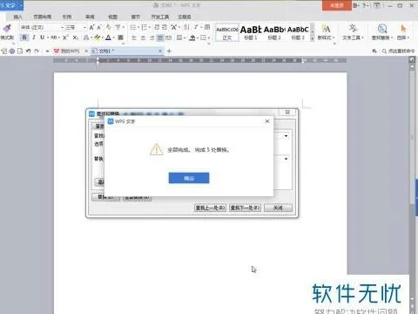Click the redo icon in quick access bar
Image resolution: width=418 pixels, height=314 pixels.
pyautogui.click(x=37, y=51)
